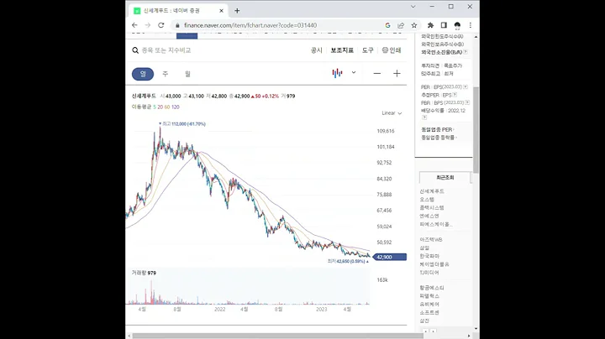Open the Chrome three-dot menu
Viewport: 605px width, 339px height.
click(470, 25)
